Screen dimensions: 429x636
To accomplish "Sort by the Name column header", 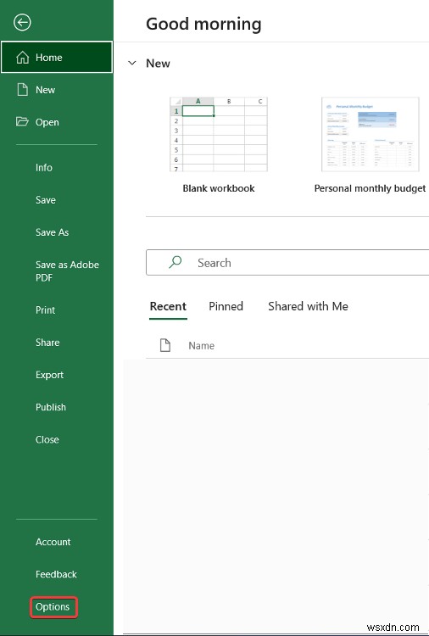I will pos(202,346).
